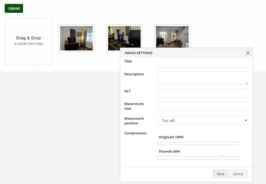The height and width of the screenshot is (184, 266).
Task: Click the Drag & Drop upload area
Action: [29, 41]
